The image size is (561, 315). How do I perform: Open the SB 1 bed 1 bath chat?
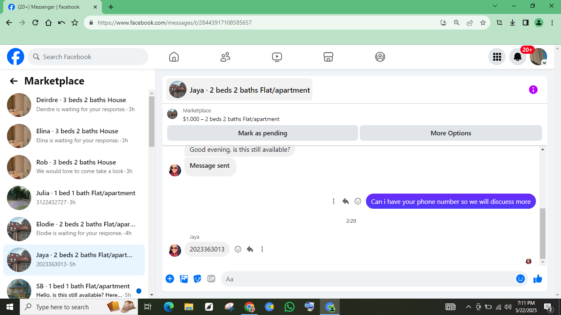74,290
